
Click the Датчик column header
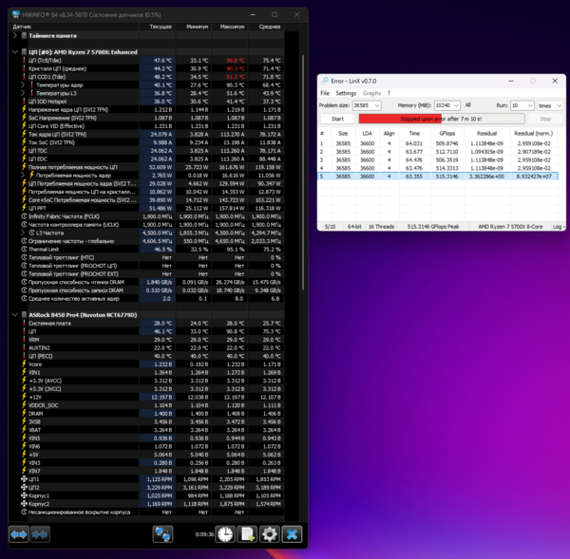point(75,27)
